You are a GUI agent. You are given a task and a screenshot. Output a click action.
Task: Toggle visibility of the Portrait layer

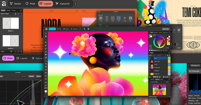169,64
